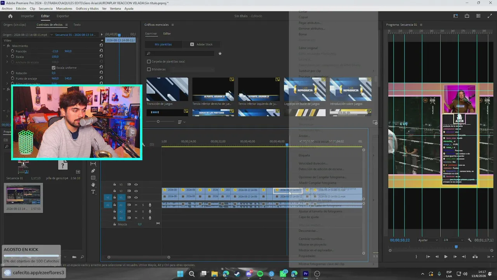The width and height of the screenshot is (497, 280).
Task: Open the 1/4 playback resolution dropdown
Action: (x=453, y=240)
